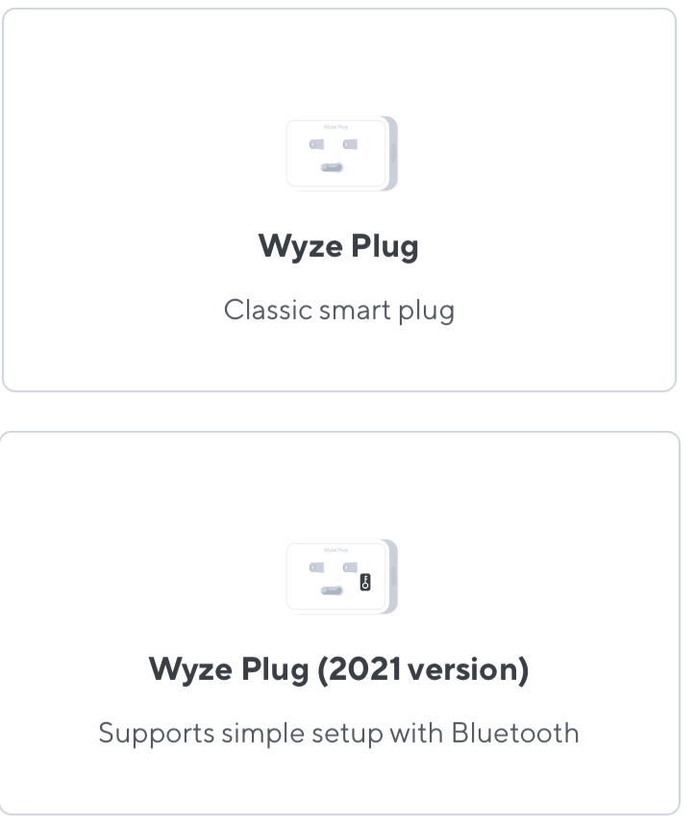The height and width of the screenshot is (829, 695).
Task: Click the grey side edge of 2021 plug image
Action: click(390, 578)
